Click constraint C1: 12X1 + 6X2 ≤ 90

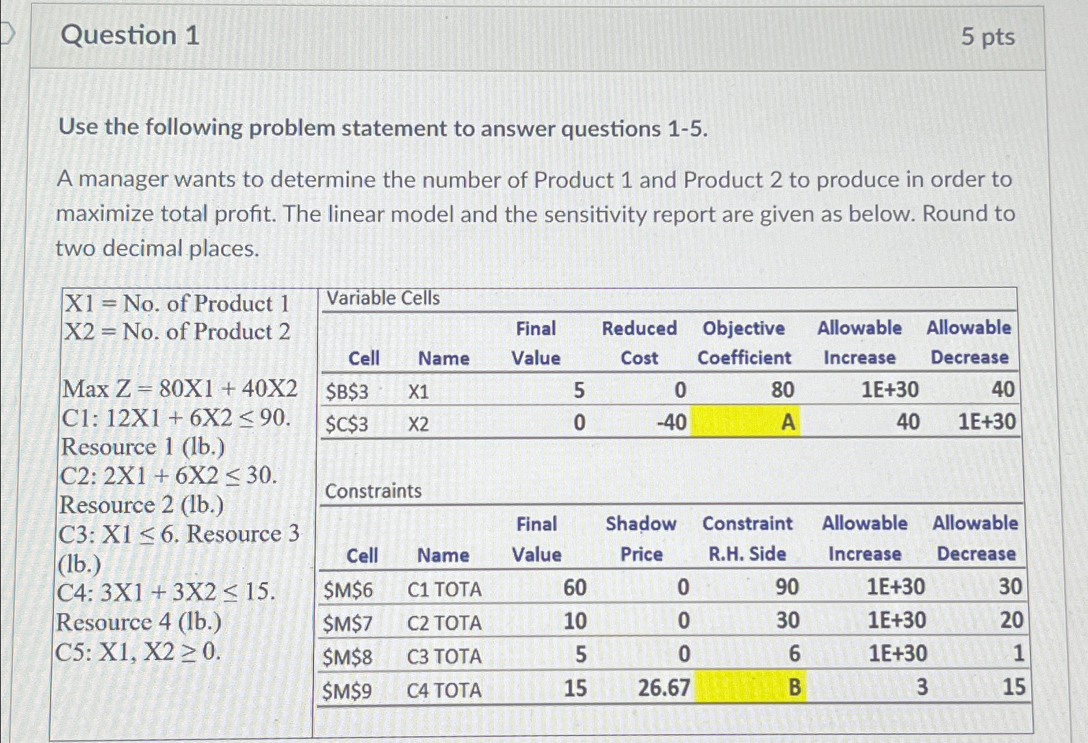177,417
